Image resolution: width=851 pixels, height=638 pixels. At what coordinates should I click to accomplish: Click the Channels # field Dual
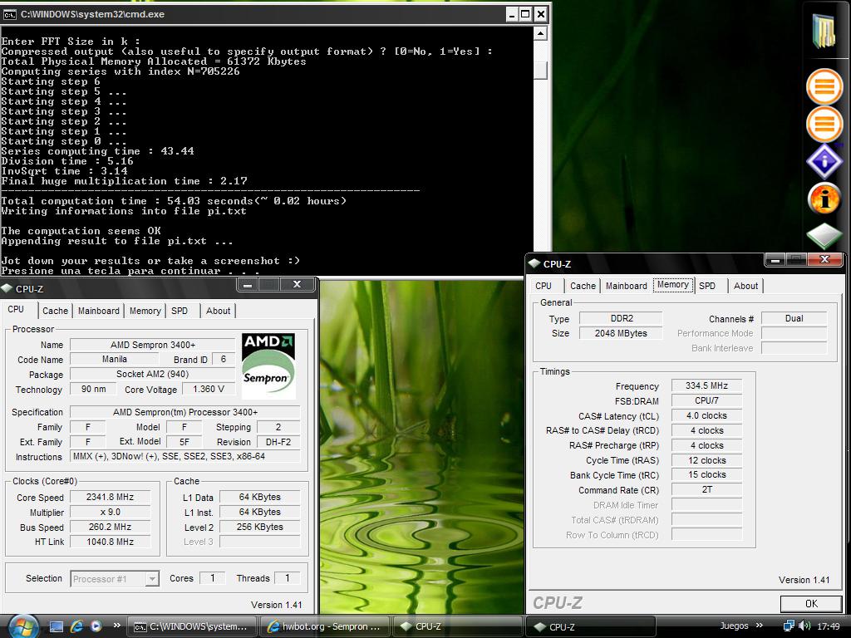(794, 318)
